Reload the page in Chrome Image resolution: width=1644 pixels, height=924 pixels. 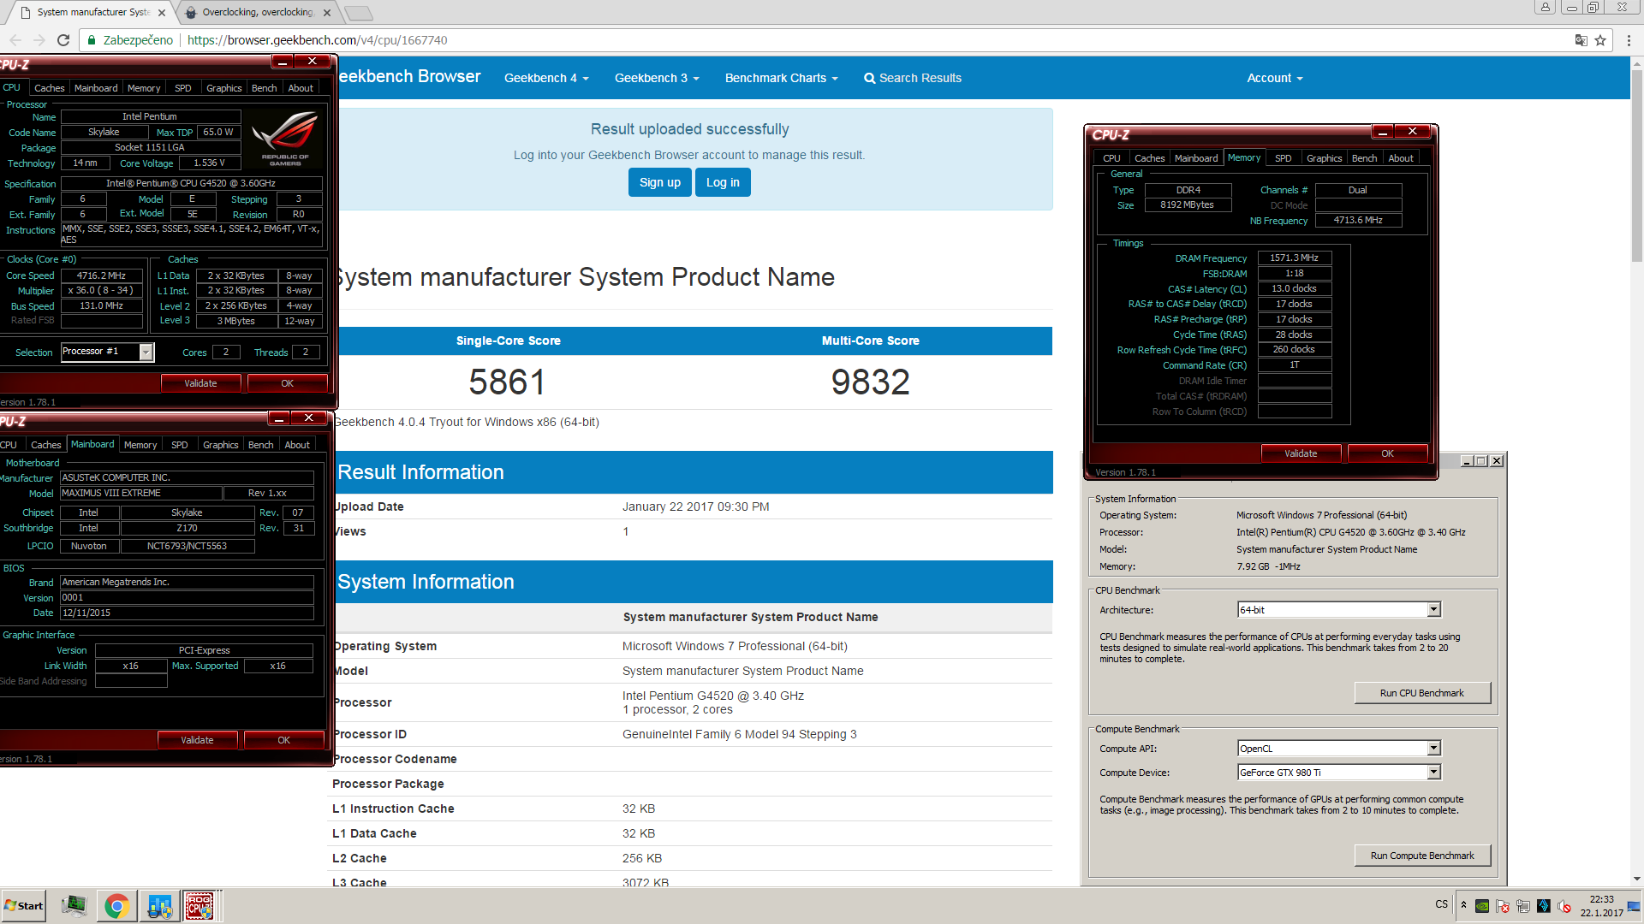pyautogui.click(x=63, y=40)
